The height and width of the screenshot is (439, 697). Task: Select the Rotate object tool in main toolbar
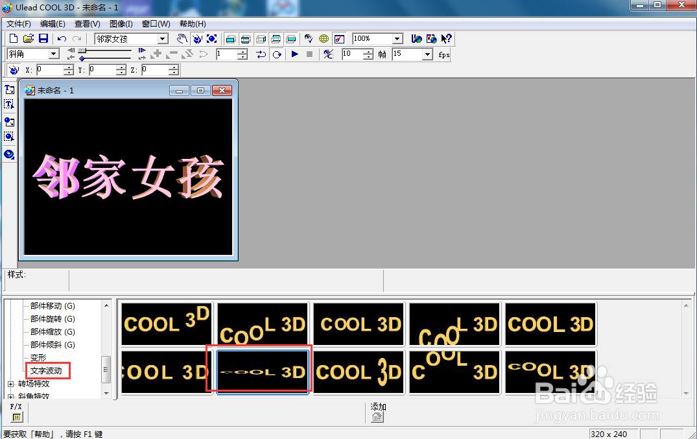(x=197, y=39)
